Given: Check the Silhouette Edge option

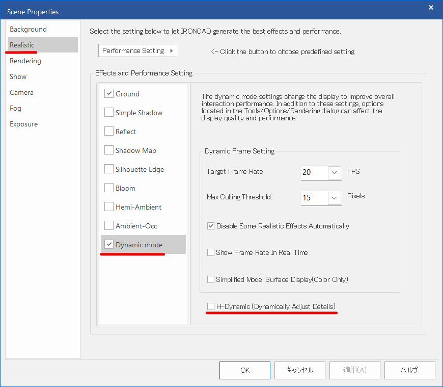Looking at the screenshot, I should pos(109,169).
